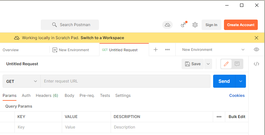This screenshot has height=135, width=265.
Task: Maximize the Postman window
Action: click(242, 5)
